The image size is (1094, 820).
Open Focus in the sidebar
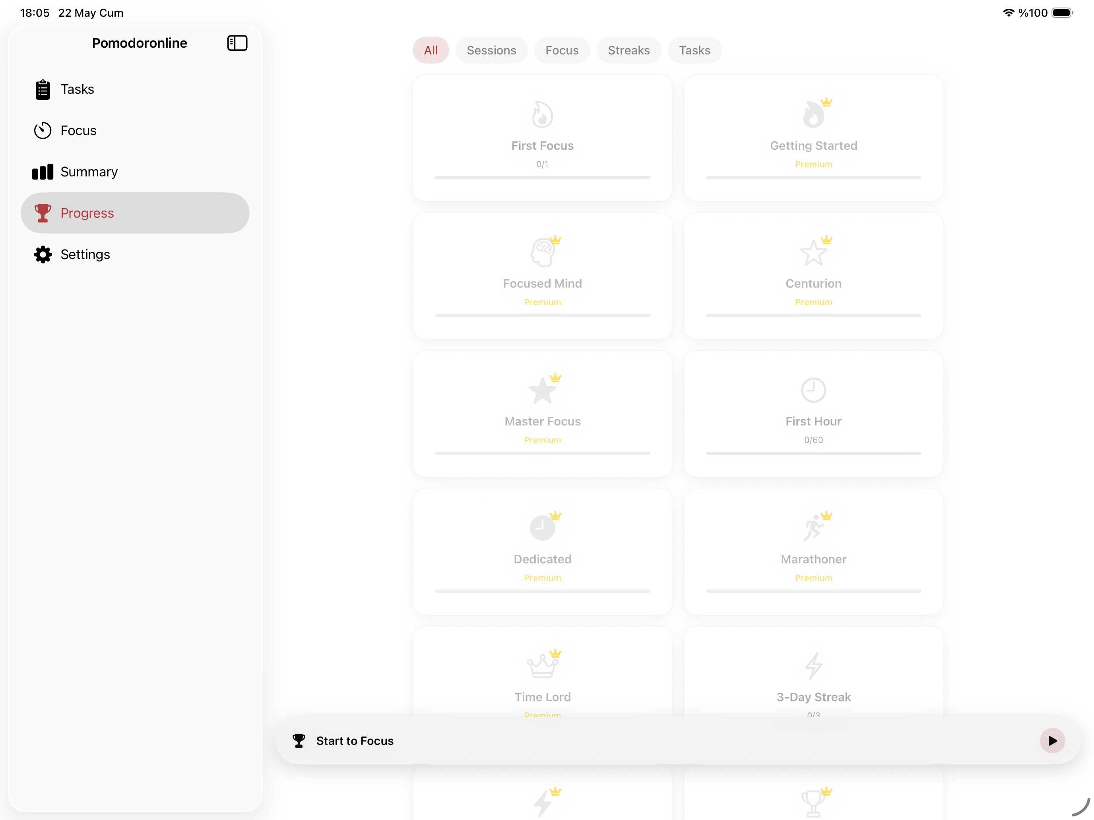135,130
